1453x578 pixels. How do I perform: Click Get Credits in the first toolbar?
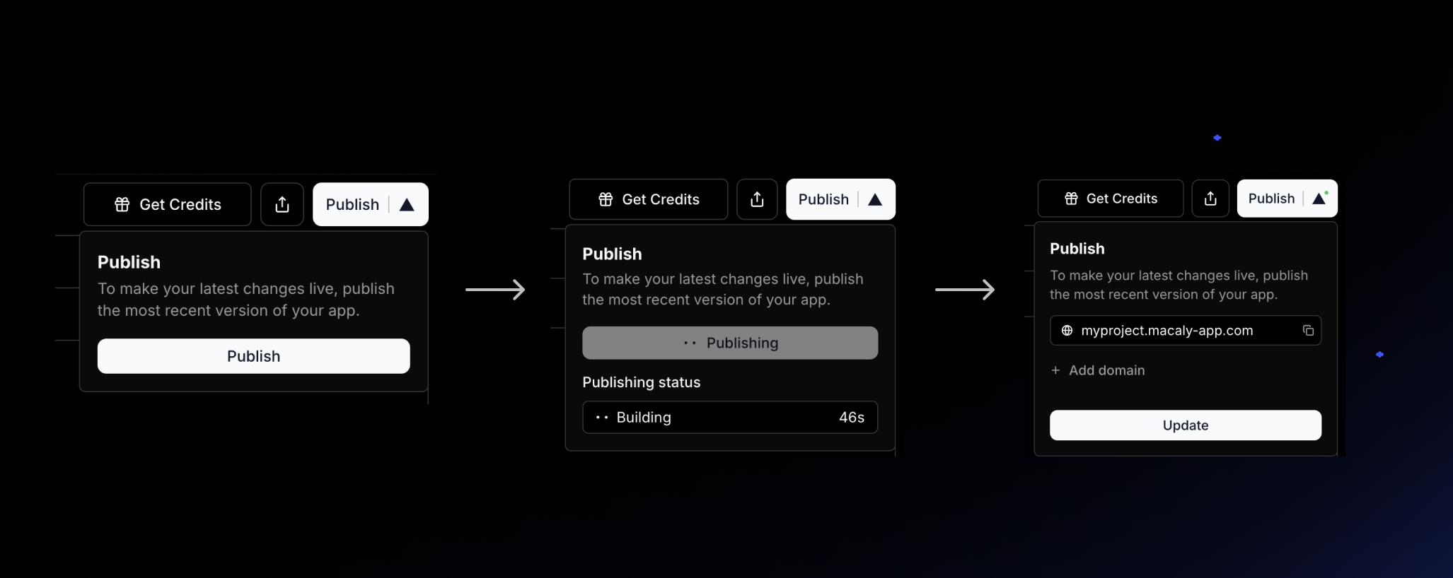click(x=167, y=204)
